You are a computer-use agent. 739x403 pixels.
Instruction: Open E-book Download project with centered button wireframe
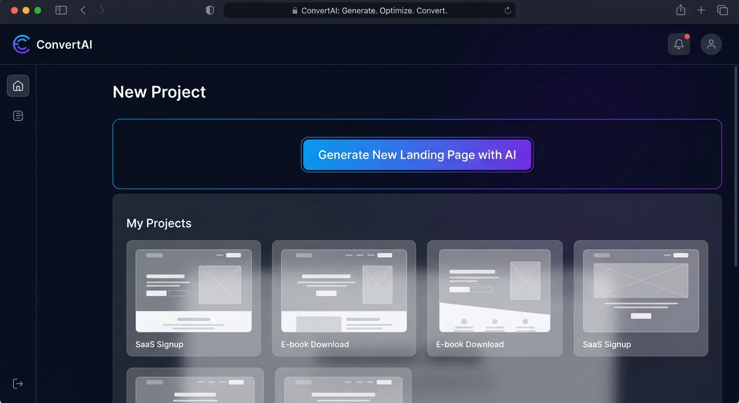344,298
